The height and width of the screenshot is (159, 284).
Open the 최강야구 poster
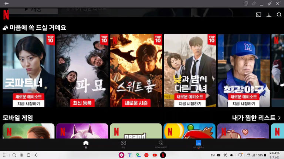(x=244, y=71)
